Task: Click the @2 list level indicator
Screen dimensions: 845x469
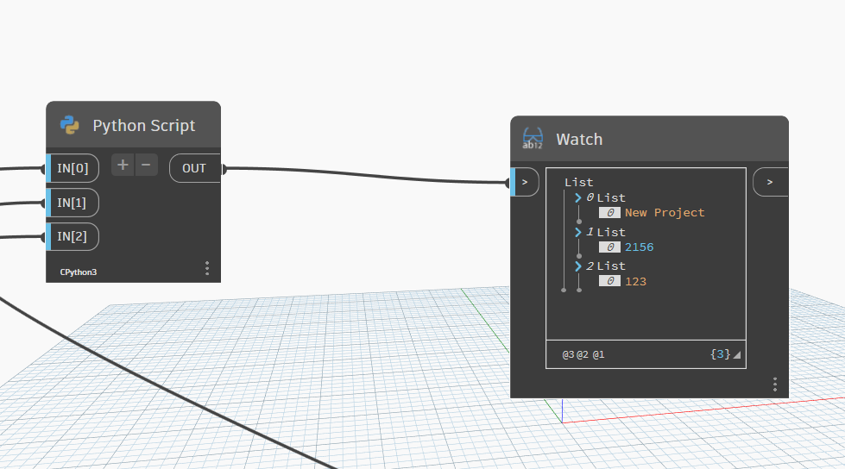Action: pos(583,355)
